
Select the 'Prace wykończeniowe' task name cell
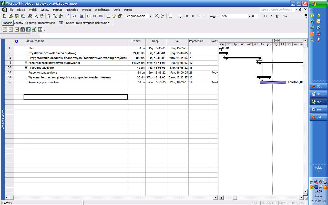[76, 73]
